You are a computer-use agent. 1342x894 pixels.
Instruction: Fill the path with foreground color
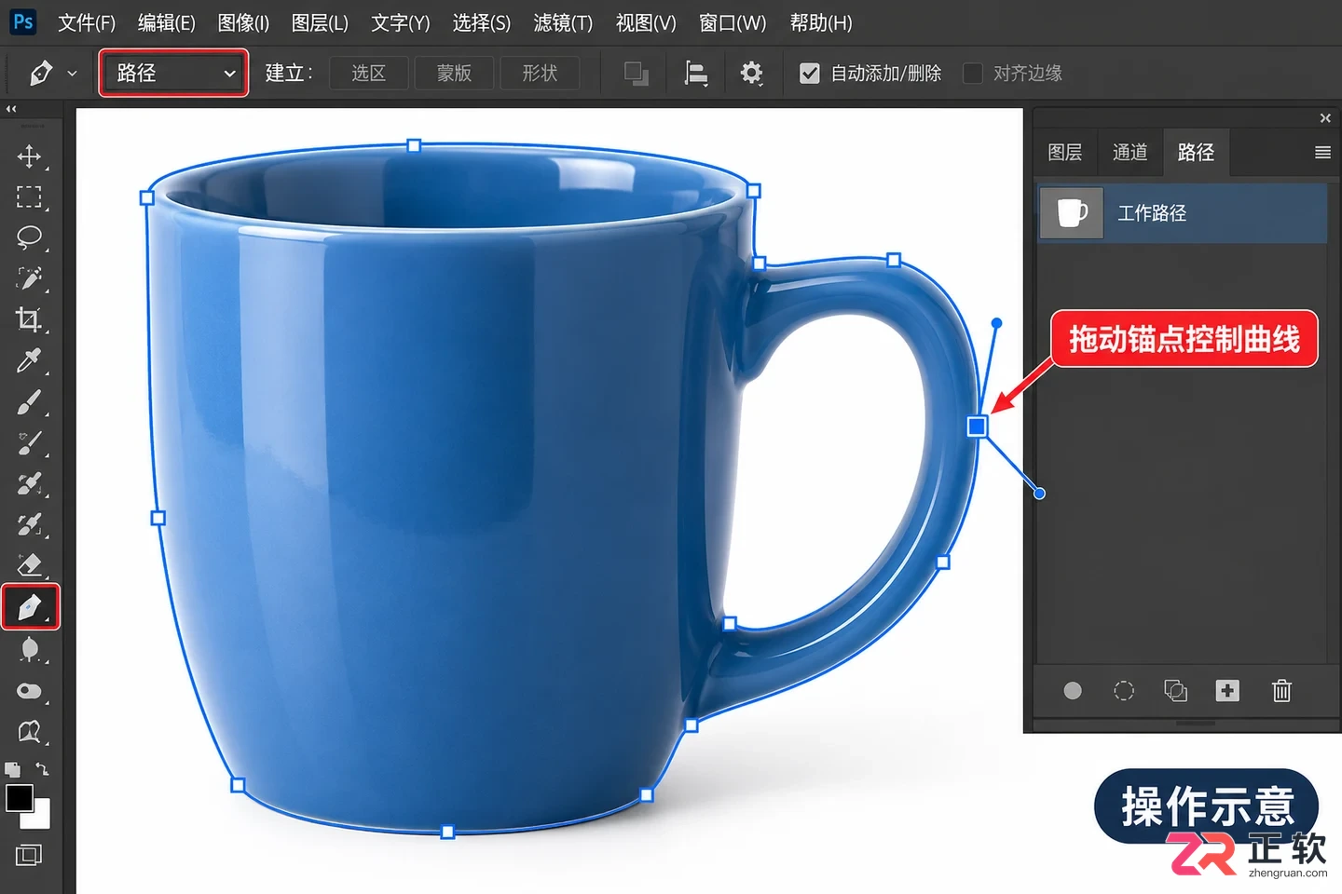click(1073, 691)
